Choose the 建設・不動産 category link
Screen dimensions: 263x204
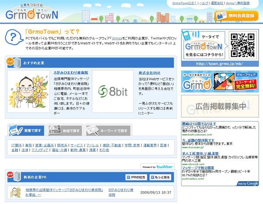(112, 145)
